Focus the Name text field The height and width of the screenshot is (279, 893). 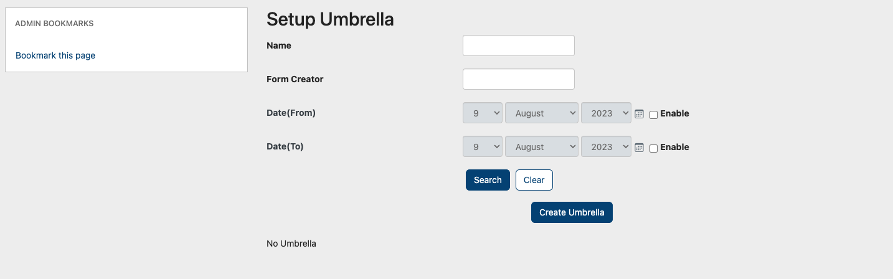click(x=519, y=45)
